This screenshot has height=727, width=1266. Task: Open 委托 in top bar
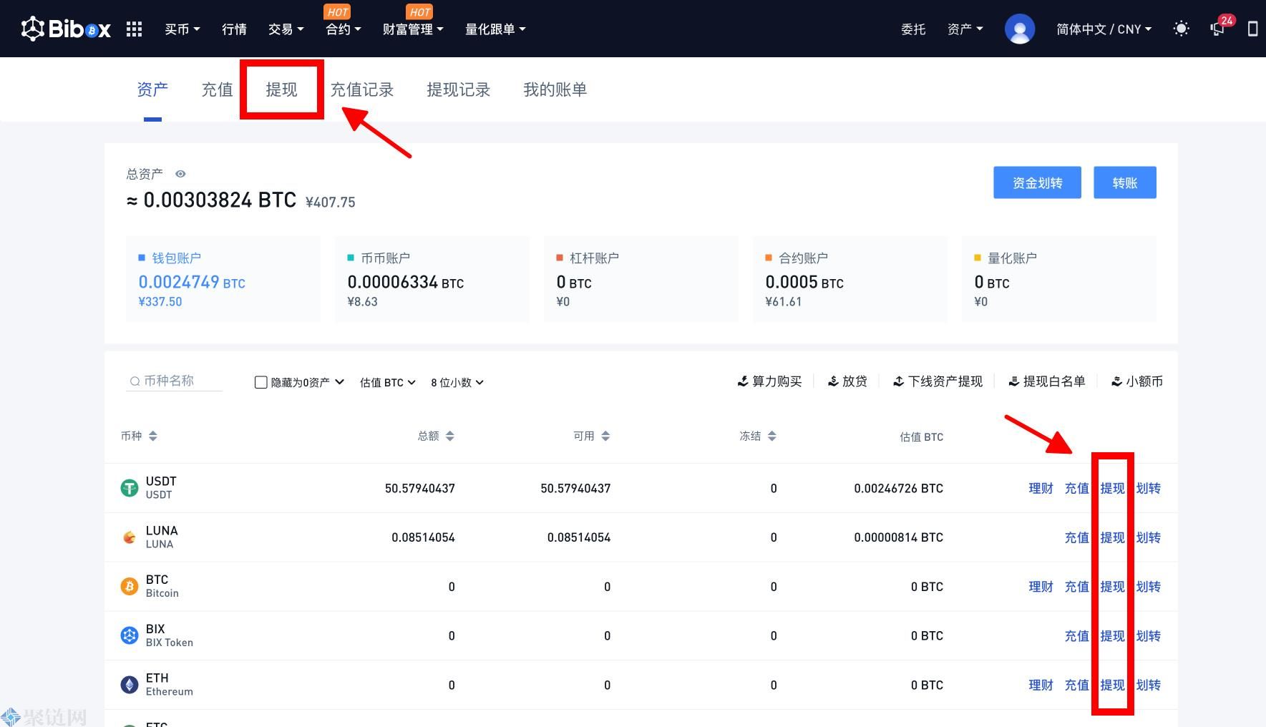[x=913, y=29]
